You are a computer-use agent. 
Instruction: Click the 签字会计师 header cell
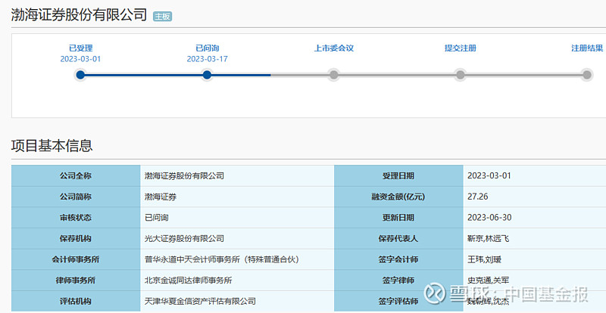coord(398,259)
